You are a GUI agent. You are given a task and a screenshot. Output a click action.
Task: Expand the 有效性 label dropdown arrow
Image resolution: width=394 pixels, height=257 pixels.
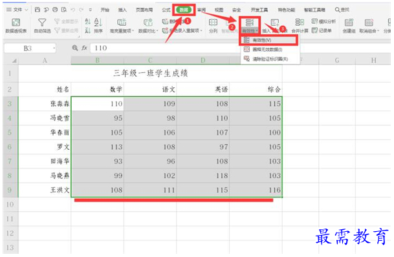[257, 31]
